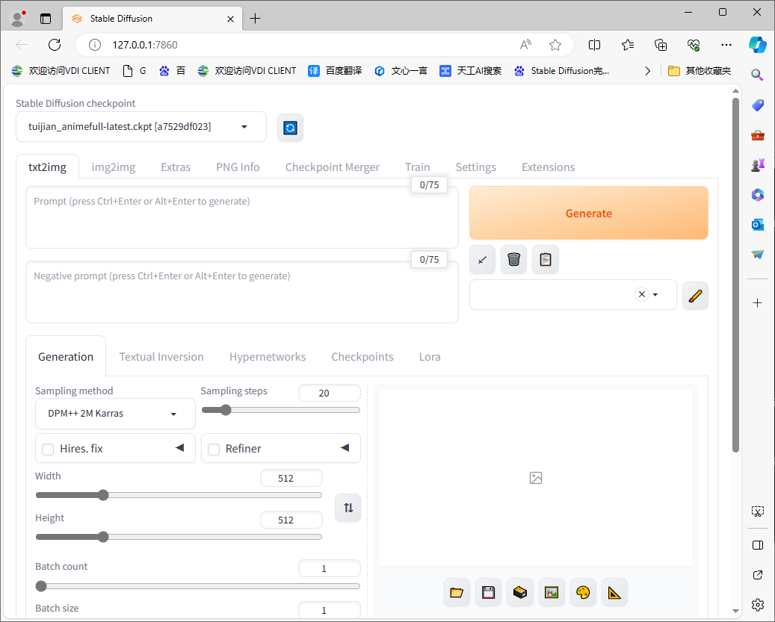Image resolution: width=775 pixels, height=622 pixels.
Task: Open Copilot icon in Edge toolbar
Action: click(x=757, y=45)
